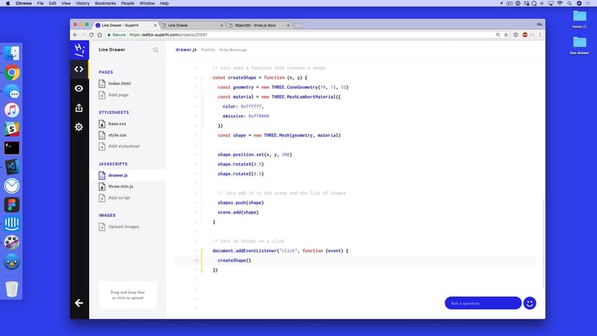
Task: Click Prettify to format the code
Action: click(208, 50)
